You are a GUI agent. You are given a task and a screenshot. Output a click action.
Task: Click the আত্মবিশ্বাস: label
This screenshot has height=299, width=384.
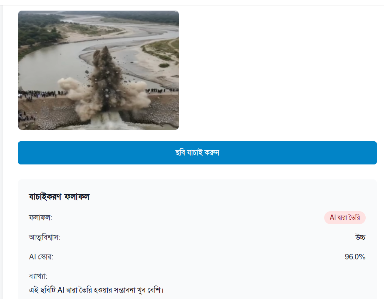click(x=44, y=237)
